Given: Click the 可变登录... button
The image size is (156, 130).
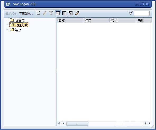Looking at the screenshot, I should [x=26, y=13].
